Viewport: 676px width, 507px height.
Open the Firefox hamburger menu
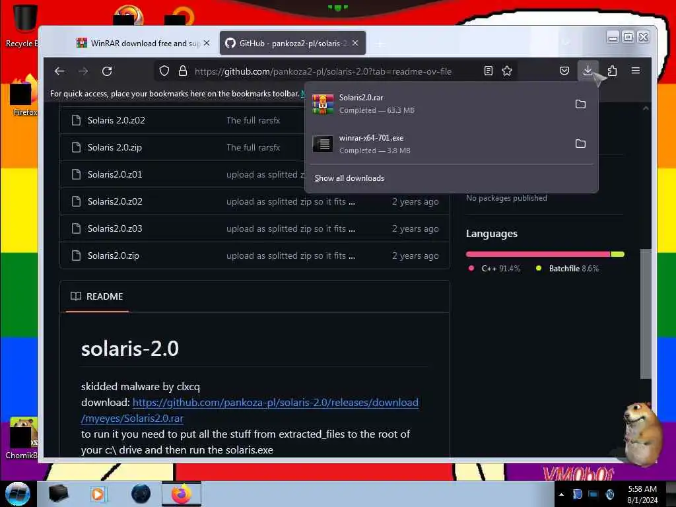636,71
